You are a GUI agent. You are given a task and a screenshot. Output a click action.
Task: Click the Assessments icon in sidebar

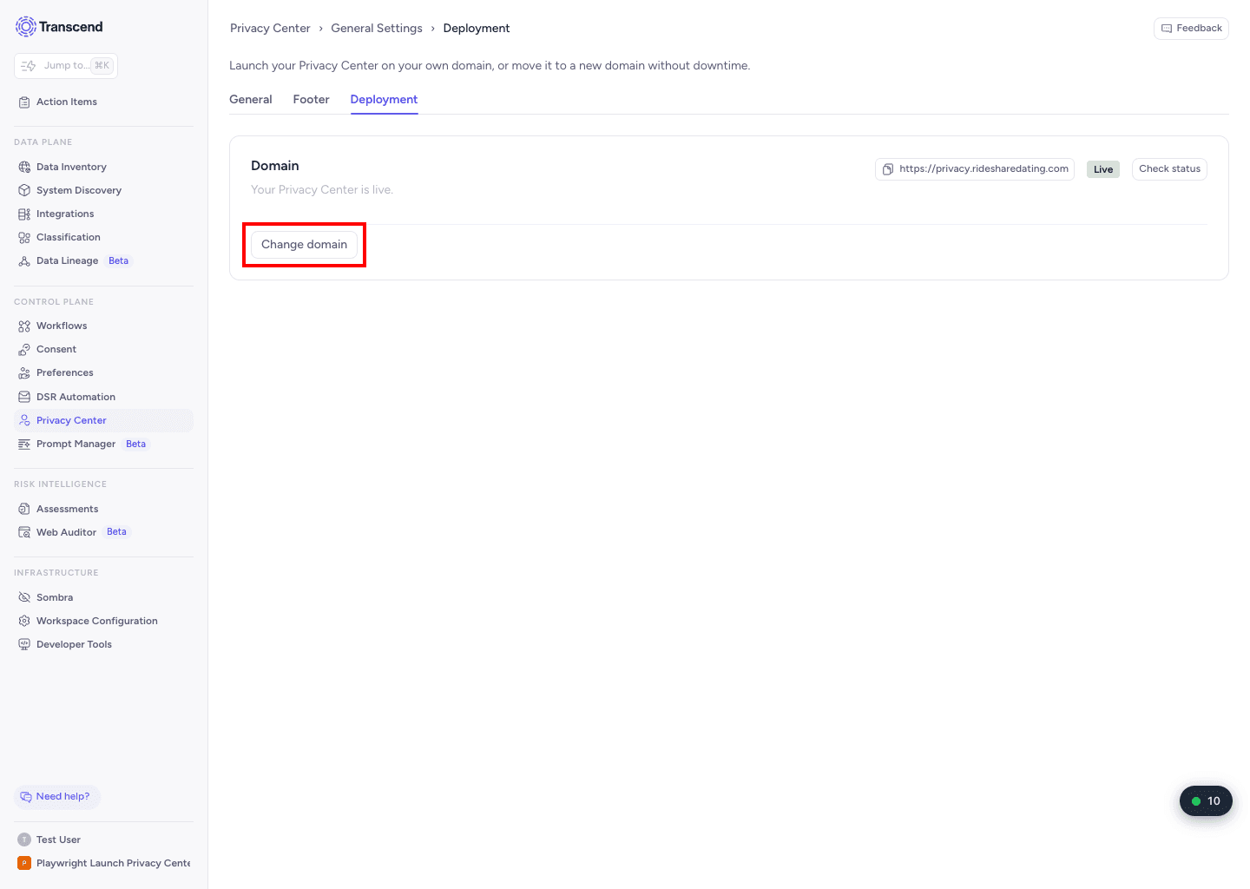pyautogui.click(x=24, y=509)
